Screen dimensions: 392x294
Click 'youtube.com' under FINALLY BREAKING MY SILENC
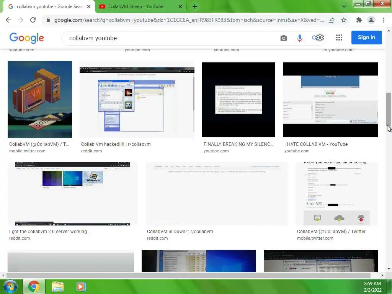(x=216, y=151)
